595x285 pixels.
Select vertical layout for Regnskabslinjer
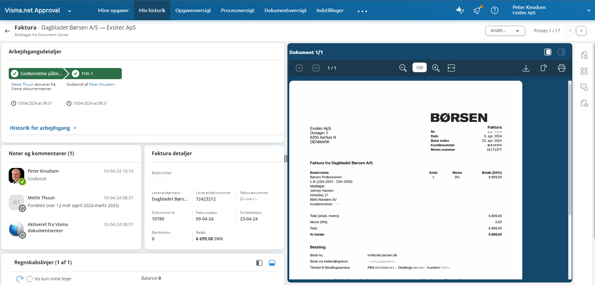[x=259, y=263]
